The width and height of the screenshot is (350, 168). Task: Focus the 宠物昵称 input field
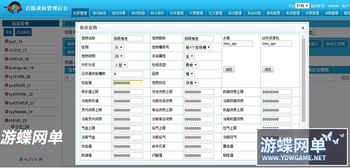(x=199, y=38)
